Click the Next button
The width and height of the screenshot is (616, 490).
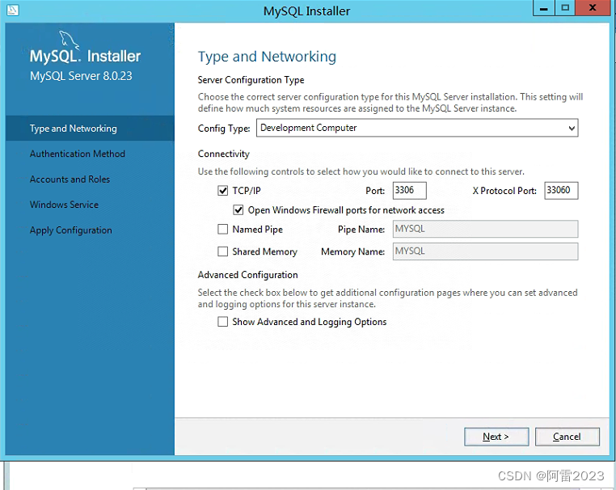496,437
